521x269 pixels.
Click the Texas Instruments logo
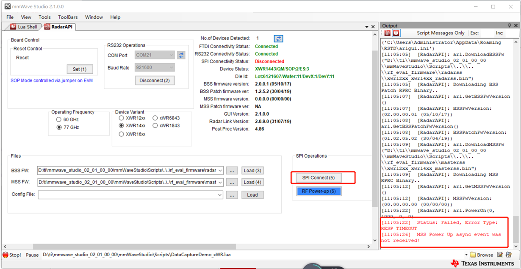[483, 263]
